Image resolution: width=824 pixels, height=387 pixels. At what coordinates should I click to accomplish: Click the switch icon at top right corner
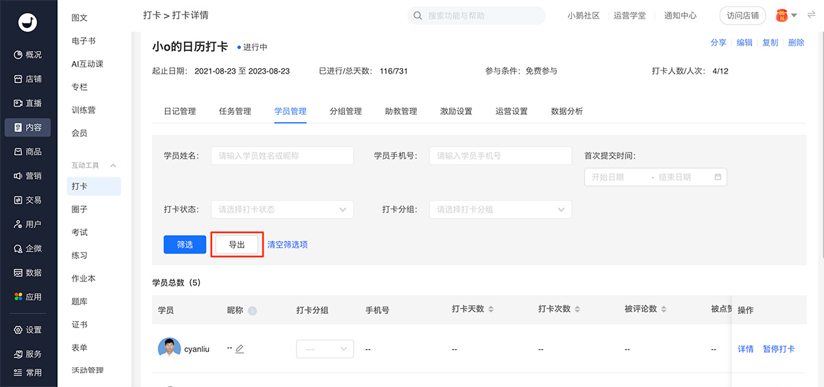click(x=811, y=15)
